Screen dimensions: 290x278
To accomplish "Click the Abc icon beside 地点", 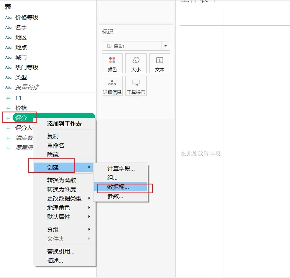I will point(8,48).
